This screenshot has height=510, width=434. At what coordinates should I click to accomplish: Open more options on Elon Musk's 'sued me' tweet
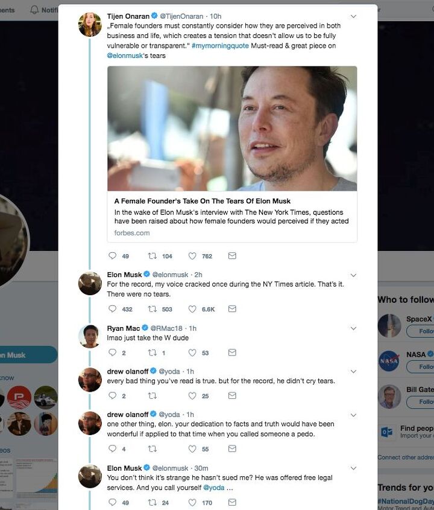[x=353, y=468]
